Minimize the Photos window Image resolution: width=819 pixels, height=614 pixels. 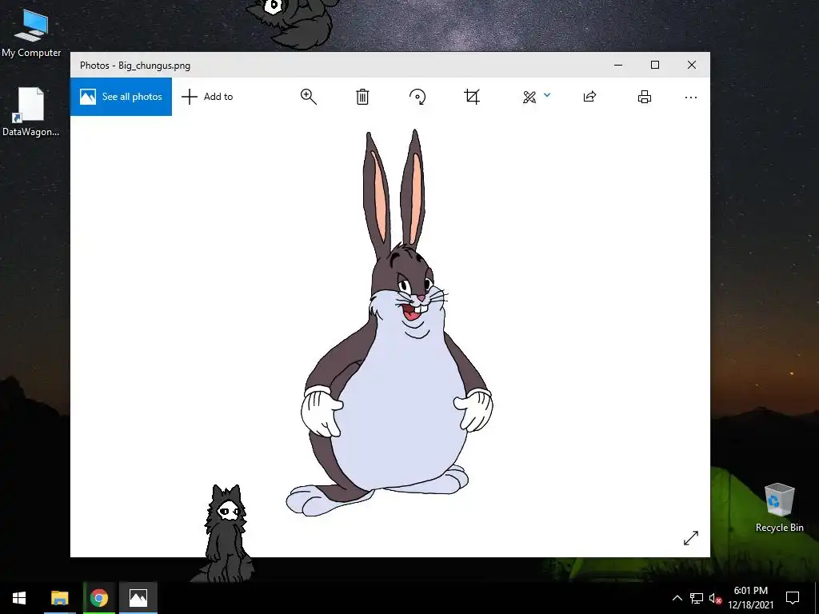click(x=618, y=65)
